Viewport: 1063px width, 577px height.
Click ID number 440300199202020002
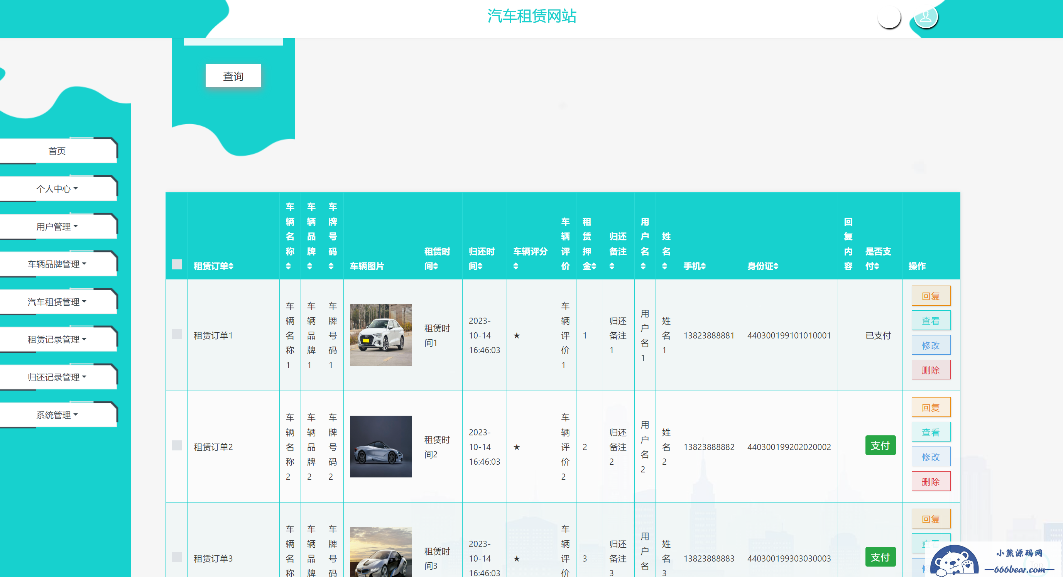pos(789,447)
